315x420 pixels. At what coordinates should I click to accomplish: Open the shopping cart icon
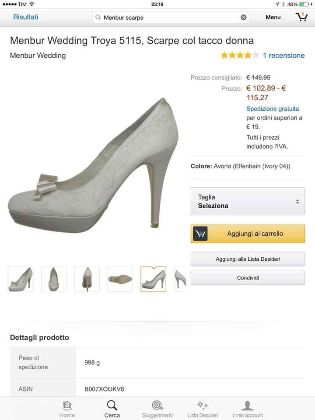click(301, 17)
